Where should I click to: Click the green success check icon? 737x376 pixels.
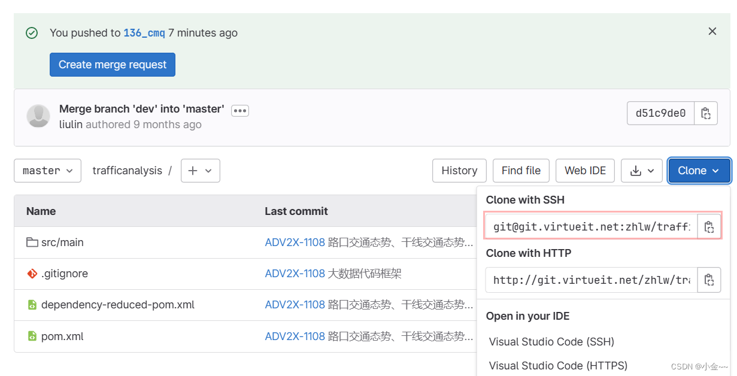(x=32, y=33)
